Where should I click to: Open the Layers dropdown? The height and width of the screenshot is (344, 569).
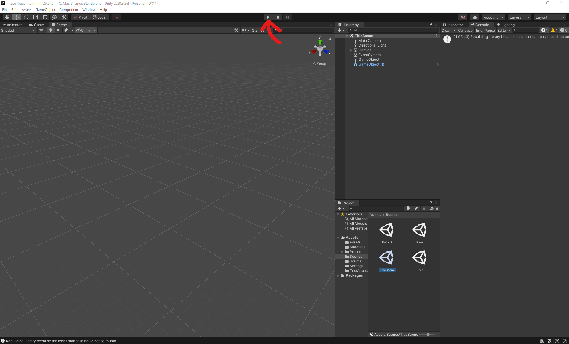[520, 17]
